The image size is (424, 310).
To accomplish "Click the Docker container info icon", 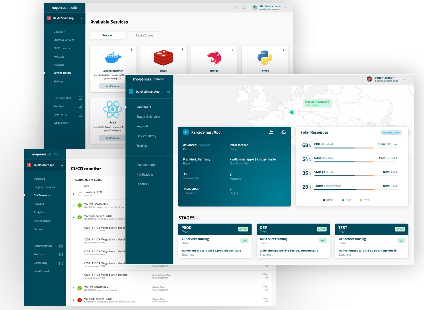I will tap(131, 50).
